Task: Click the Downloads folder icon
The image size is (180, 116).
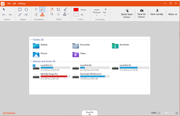Action: (x=115, y=46)
